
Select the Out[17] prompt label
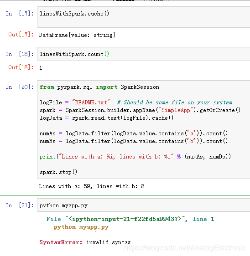[x=21, y=35]
